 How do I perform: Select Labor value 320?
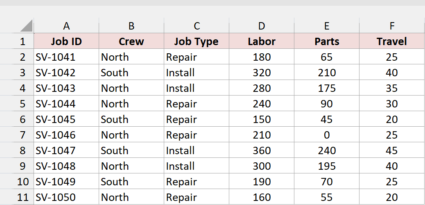point(262,73)
